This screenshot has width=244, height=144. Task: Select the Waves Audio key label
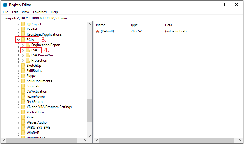(x=37, y=122)
